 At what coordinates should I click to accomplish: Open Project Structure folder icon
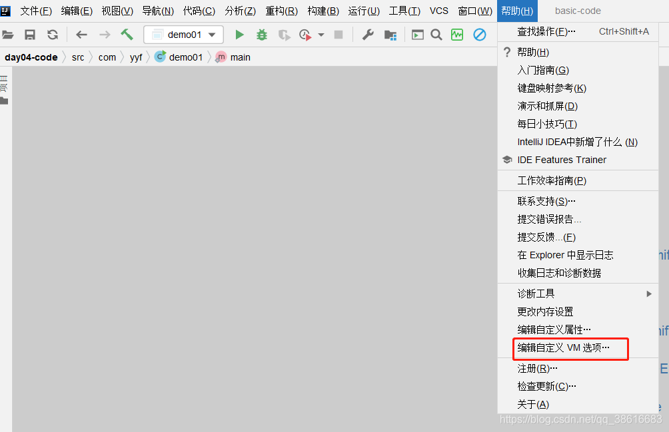(390, 35)
